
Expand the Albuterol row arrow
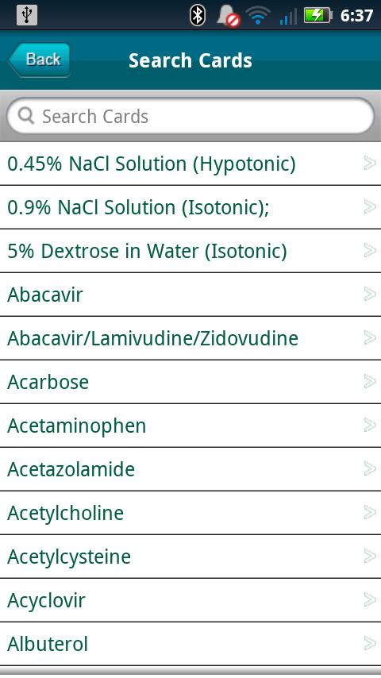tap(370, 643)
